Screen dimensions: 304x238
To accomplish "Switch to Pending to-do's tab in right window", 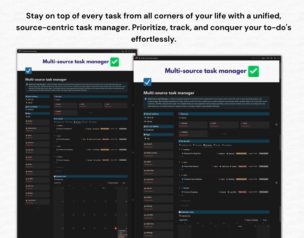I will (185, 145).
